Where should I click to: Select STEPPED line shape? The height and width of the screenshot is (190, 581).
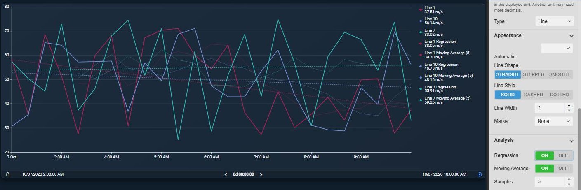(533, 74)
